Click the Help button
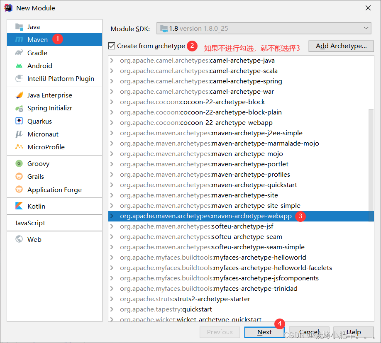 point(354,332)
